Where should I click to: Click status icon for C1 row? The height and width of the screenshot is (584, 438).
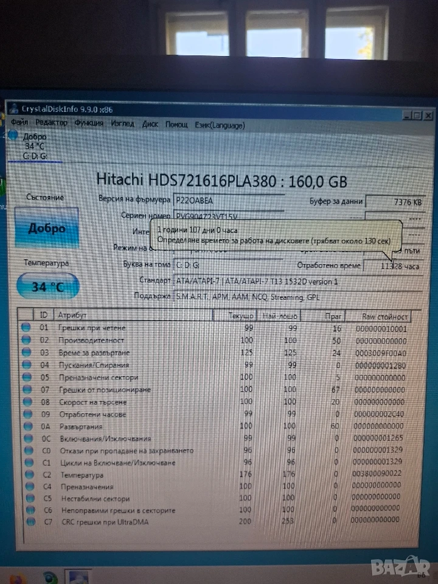click(29, 462)
